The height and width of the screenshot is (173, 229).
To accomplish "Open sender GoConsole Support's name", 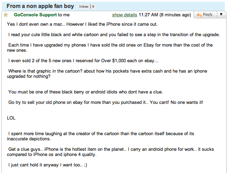I will click(35, 15).
